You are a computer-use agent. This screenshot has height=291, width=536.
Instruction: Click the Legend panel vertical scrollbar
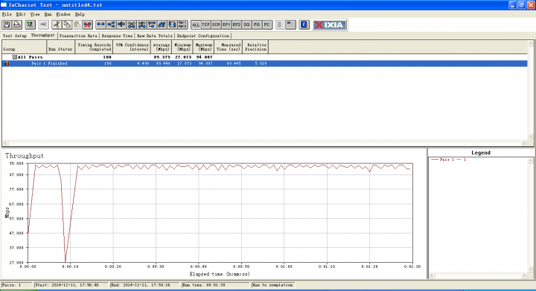click(531, 215)
